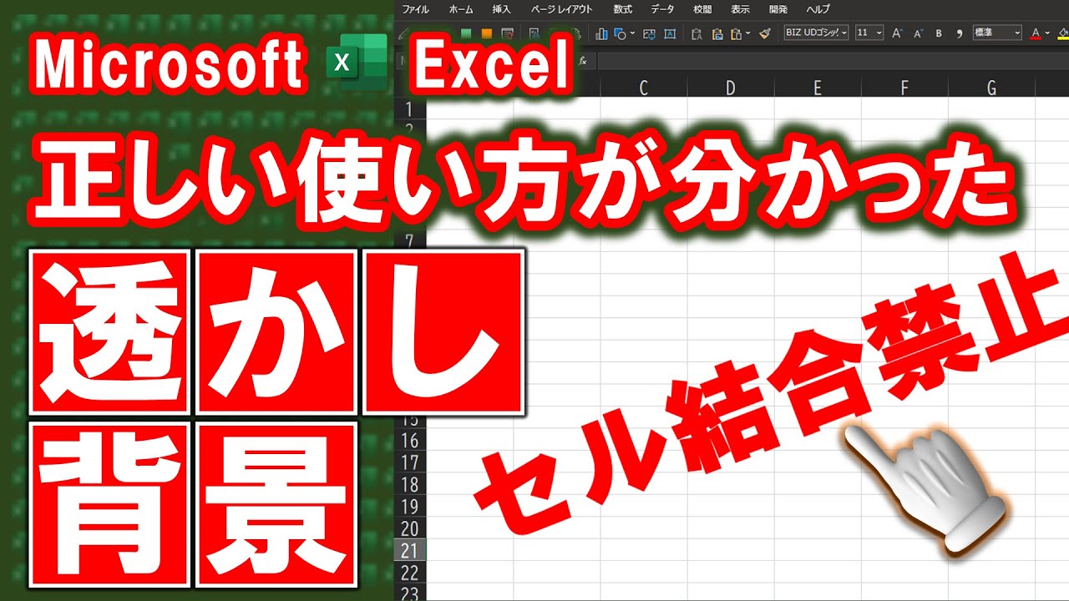Apply comma style number format
The height and width of the screenshot is (601, 1069).
959,33
